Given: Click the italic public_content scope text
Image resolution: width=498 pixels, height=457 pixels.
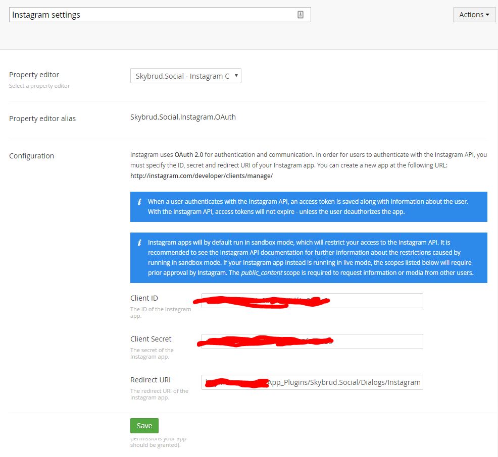Looking at the screenshot, I should (x=262, y=273).
